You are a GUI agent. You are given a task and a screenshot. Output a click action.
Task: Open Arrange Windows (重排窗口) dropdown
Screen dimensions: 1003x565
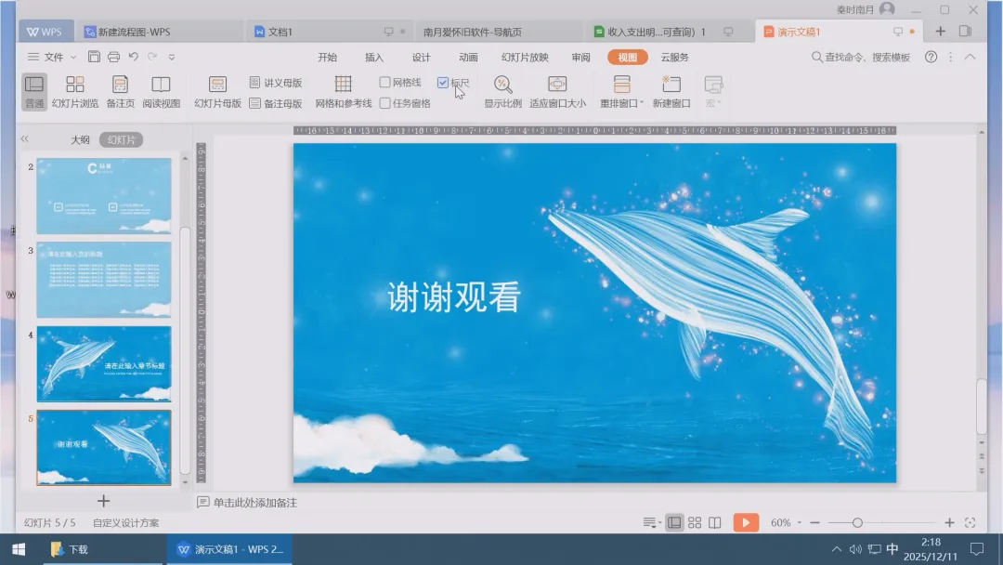[x=621, y=91]
